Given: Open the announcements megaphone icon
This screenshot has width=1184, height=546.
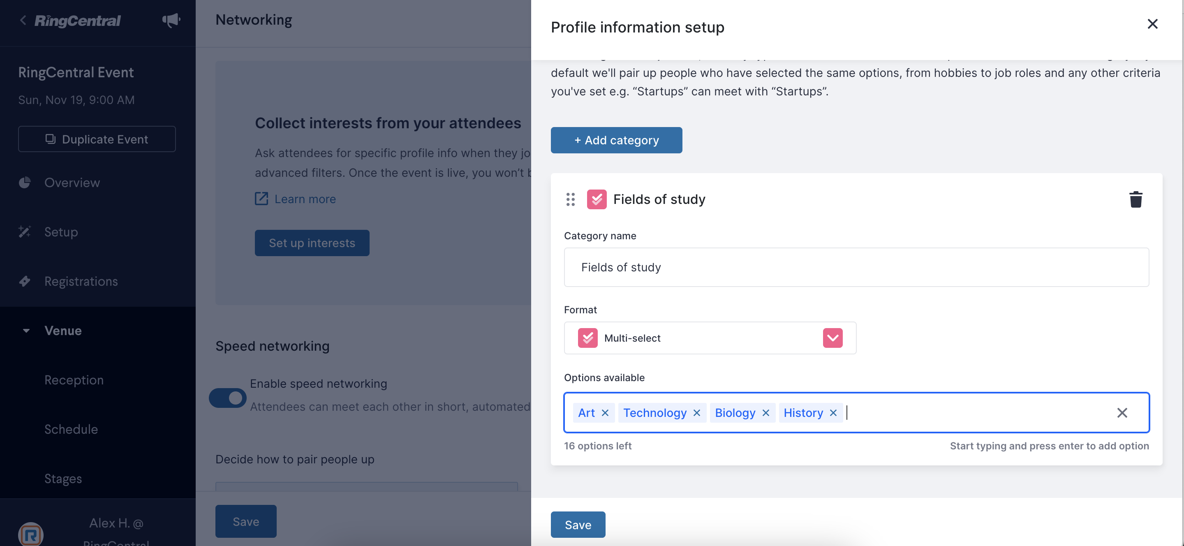Looking at the screenshot, I should [x=171, y=20].
